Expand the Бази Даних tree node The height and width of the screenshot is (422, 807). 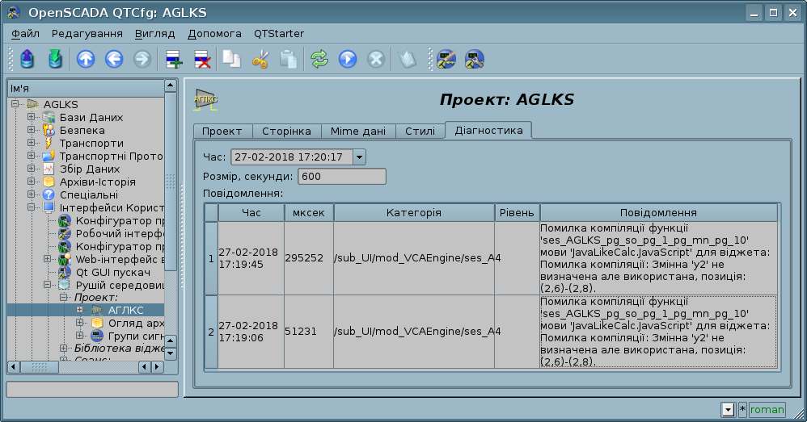click(31, 117)
